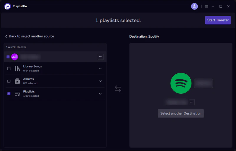Screen dimensions: 236x151
Task: Click the '0/14 selected' count
Action: 31,71
